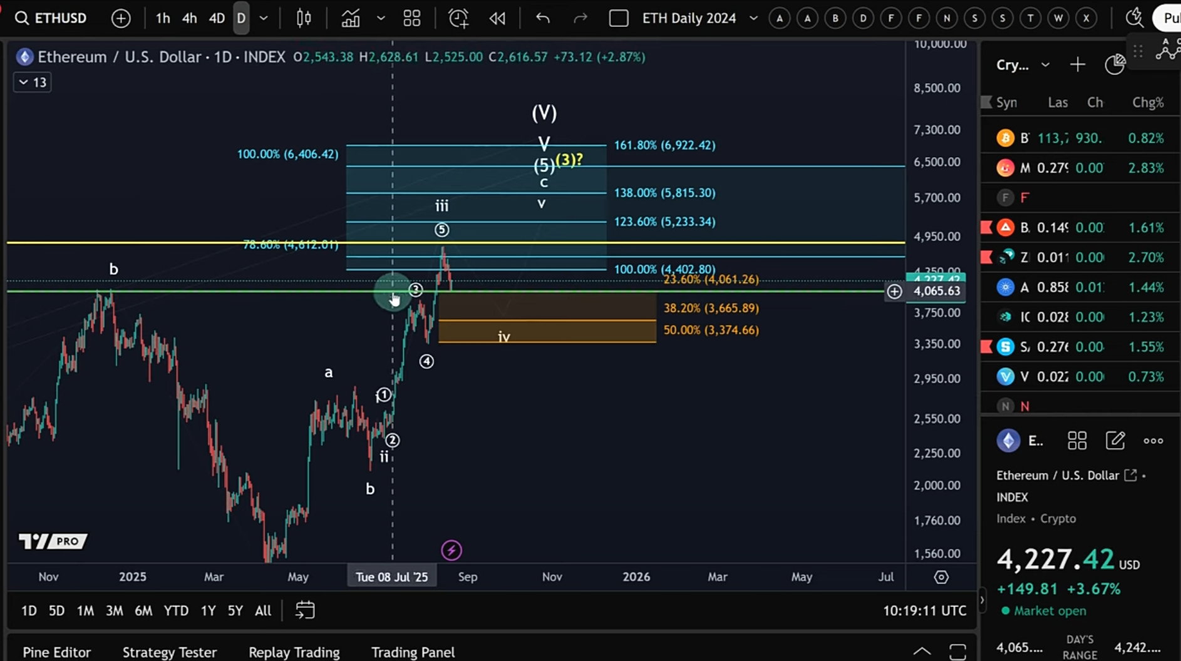Image resolution: width=1181 pixels, height=661 pixels.
Task: Open the Replay Trading tab
Action: [x=294, y=652]
